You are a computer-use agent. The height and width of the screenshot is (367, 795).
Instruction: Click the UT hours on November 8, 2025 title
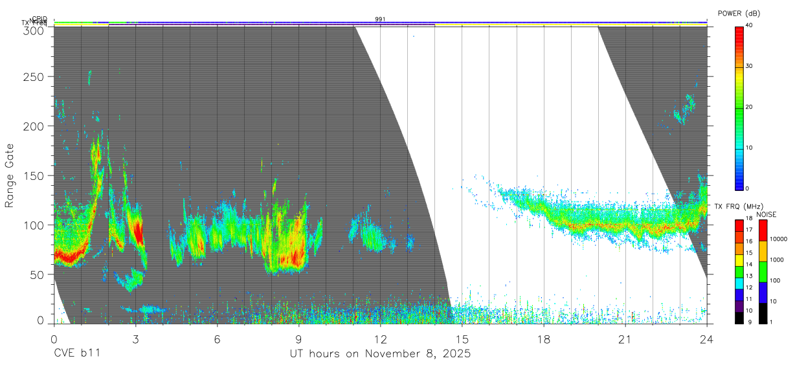click(380, 354)
